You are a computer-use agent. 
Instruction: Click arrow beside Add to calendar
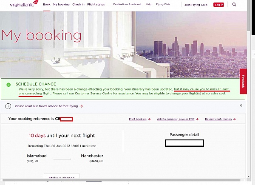coord(197,119)
